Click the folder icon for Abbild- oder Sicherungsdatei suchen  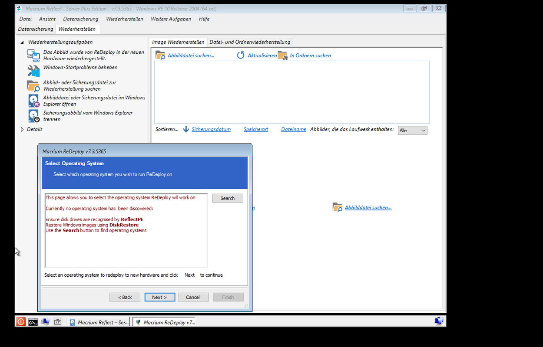point(33,86)
